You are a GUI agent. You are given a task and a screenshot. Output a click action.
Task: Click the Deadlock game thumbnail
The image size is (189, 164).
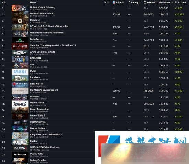pyautogui.click(x=20, y=21)
